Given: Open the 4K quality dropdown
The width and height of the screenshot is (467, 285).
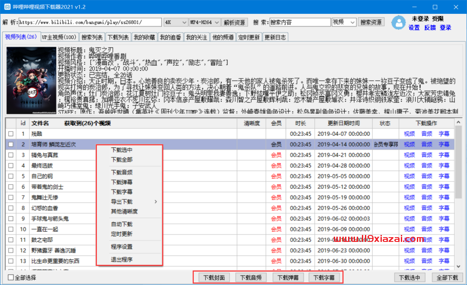Looking at the screenshot, I should coord(176,22).
